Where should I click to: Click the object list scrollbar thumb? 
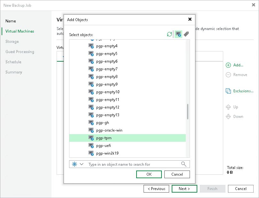coord(188,111)
